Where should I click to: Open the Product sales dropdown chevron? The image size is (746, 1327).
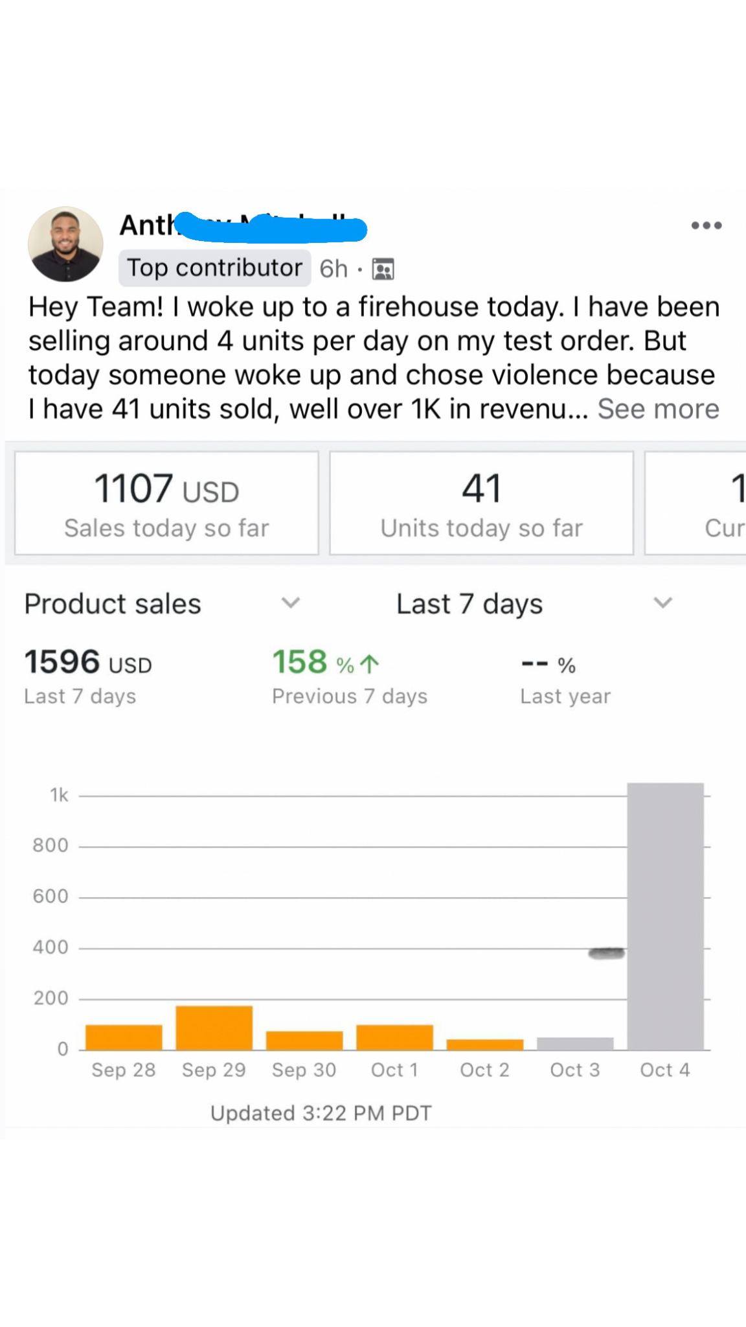291,603
